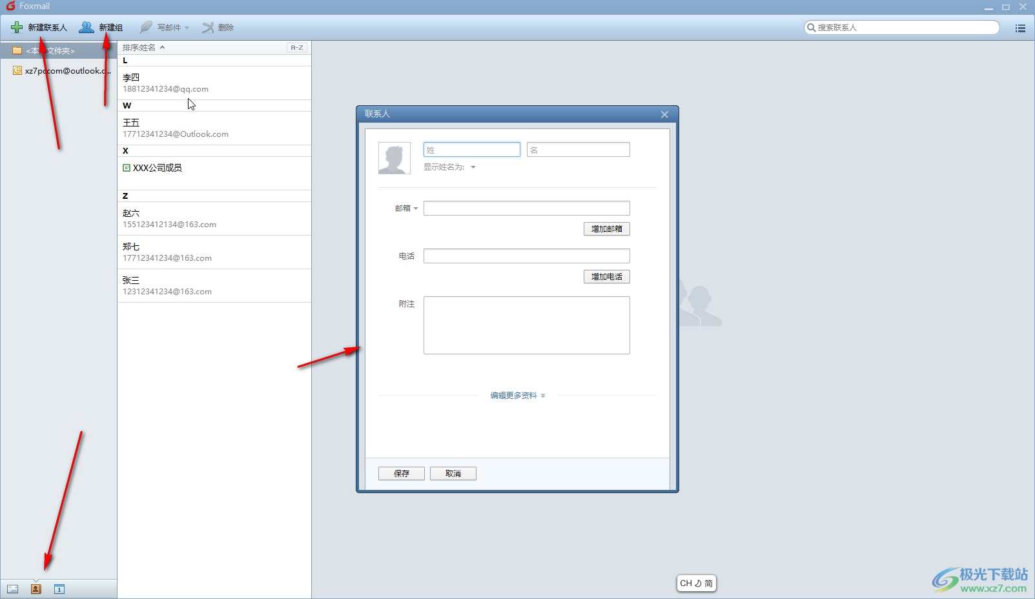This screenshot has width=1035, height=599.
Task: Open the list menu icon beside search
Action: pyautogui.click(x=1020, y=28)
